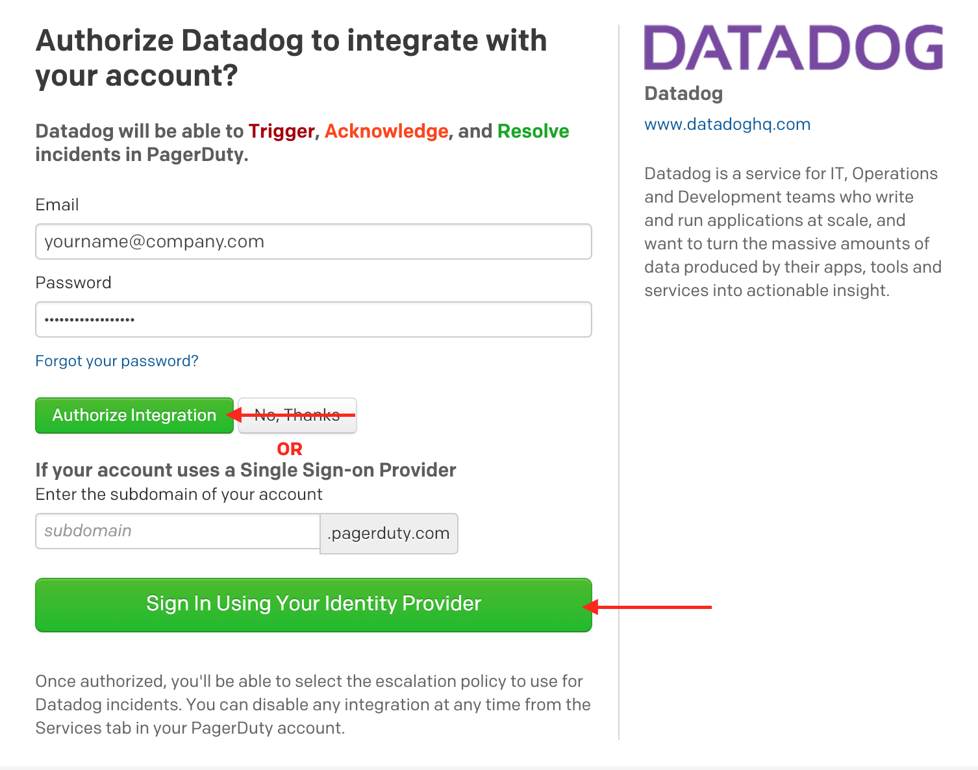
Task: Click the Datadog service description paragraph
Action: point(792,232)
